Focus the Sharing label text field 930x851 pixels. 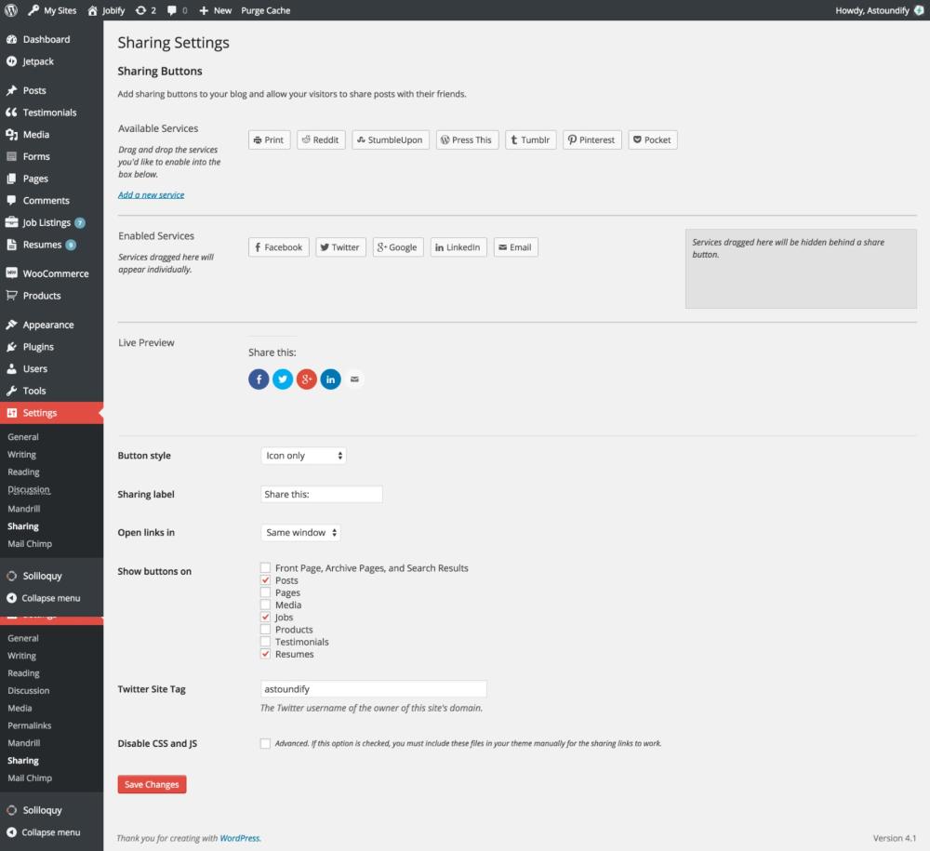pos(322,494)
